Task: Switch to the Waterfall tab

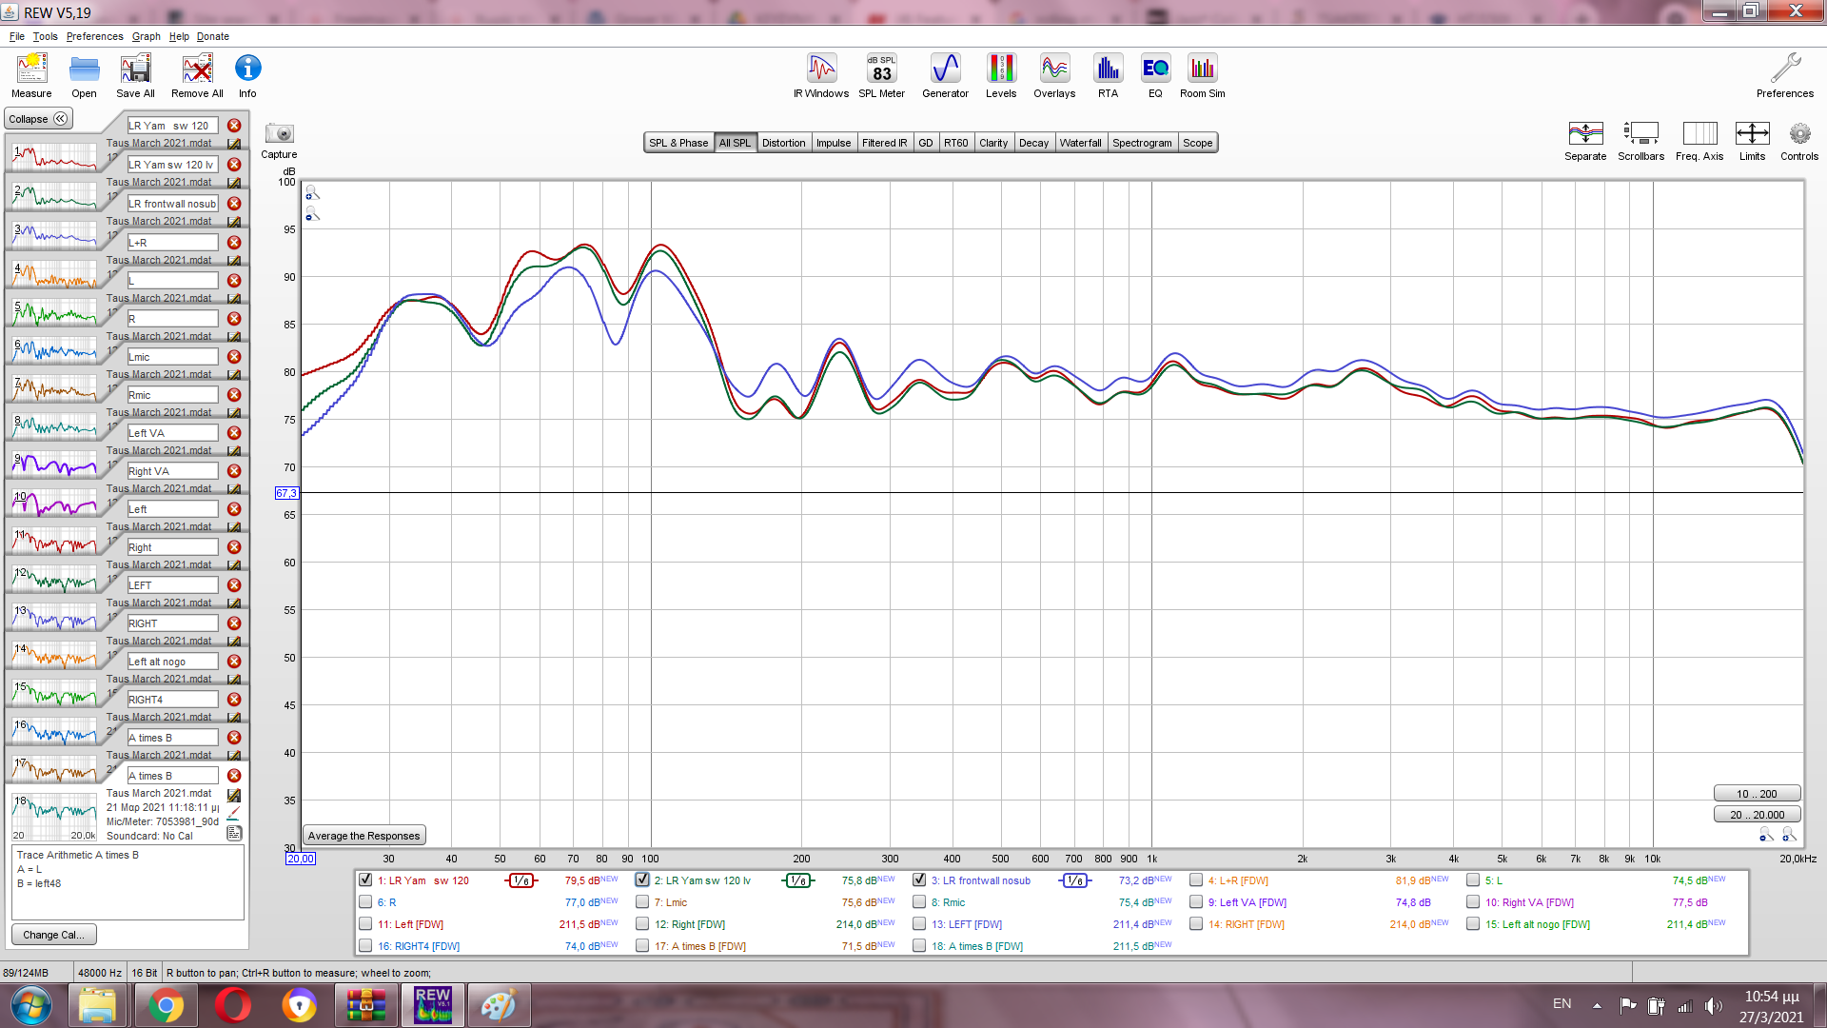Action: coord(1080,143)
